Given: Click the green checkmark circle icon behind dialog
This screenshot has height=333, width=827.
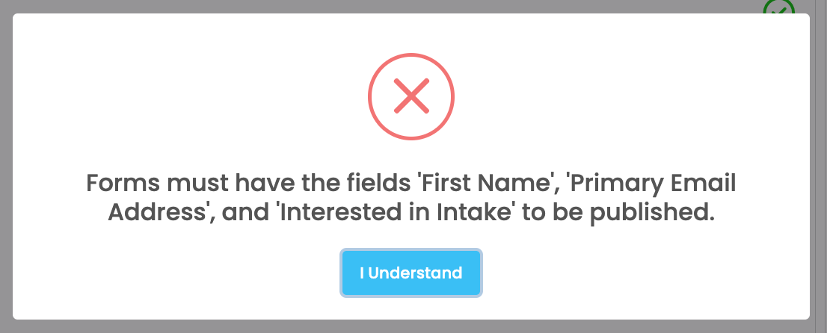Looking at the screenshot, I should point(778,7).
